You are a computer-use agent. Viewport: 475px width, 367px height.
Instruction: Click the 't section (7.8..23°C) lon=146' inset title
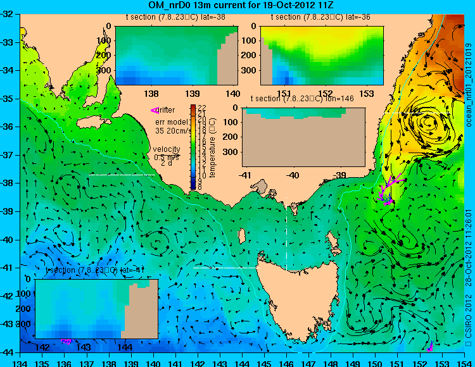click(302, 99)
